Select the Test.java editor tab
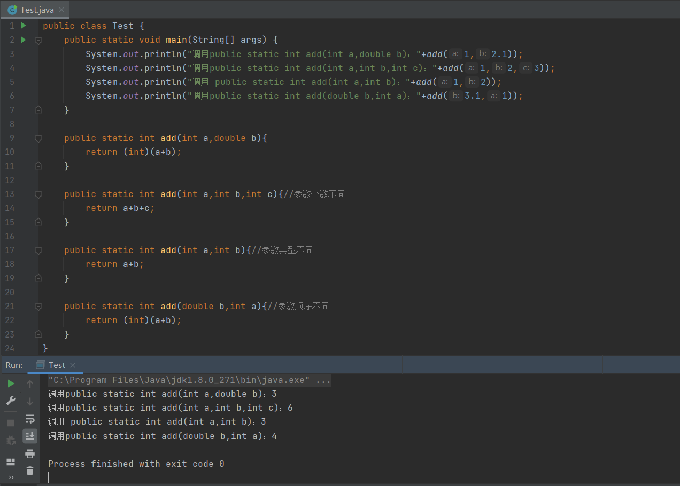This screenshot has height=486, width=680. click(x=35, y=10)
